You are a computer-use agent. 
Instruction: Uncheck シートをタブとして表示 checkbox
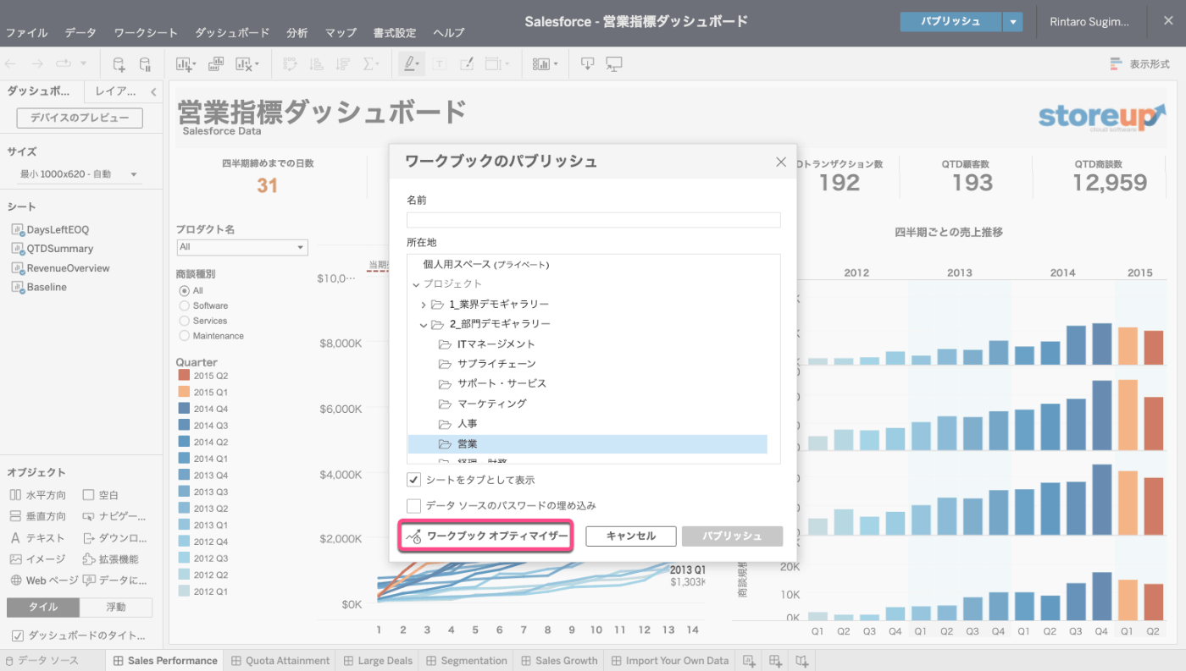click(414, 480)
